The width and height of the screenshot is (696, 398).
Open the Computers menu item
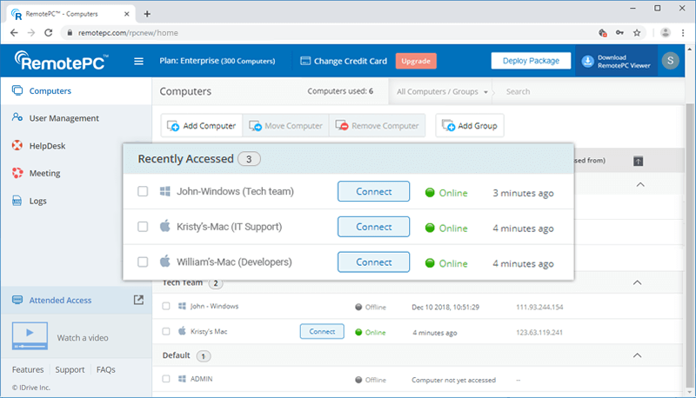tap(50, 91)
